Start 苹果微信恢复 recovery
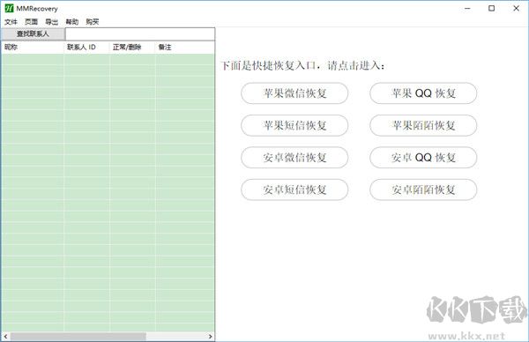The image size is (529, 342). tap(294, 93)
